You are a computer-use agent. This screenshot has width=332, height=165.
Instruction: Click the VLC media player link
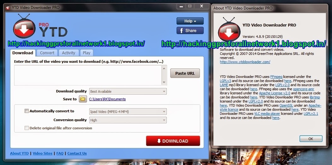pyautogui.click(x=267, y=114)
